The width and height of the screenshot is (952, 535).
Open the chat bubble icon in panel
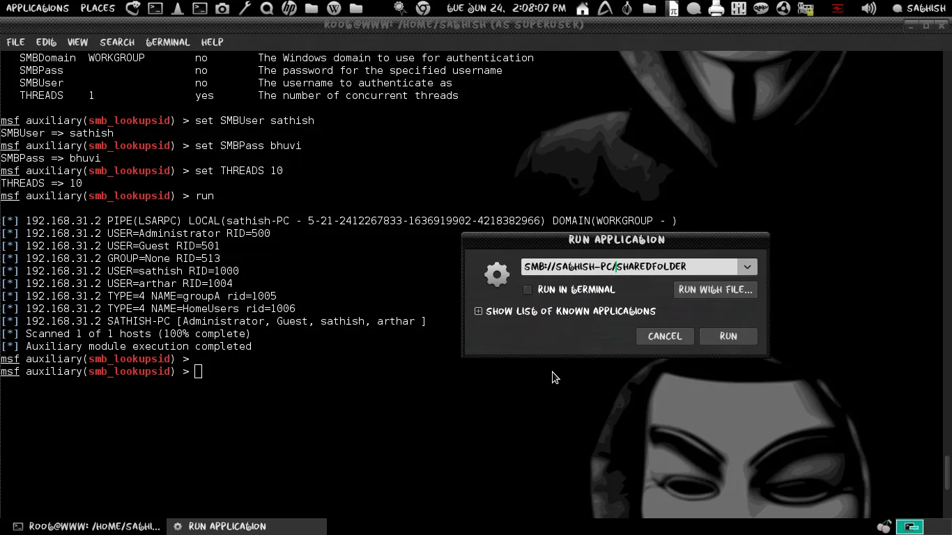coord(693,8)
